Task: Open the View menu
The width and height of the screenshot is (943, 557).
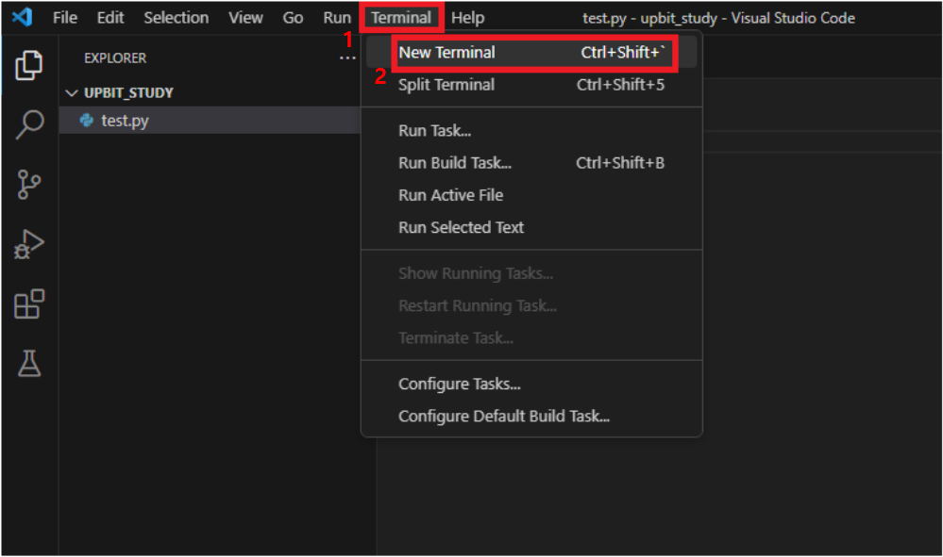Action: (x=245, y=18)
